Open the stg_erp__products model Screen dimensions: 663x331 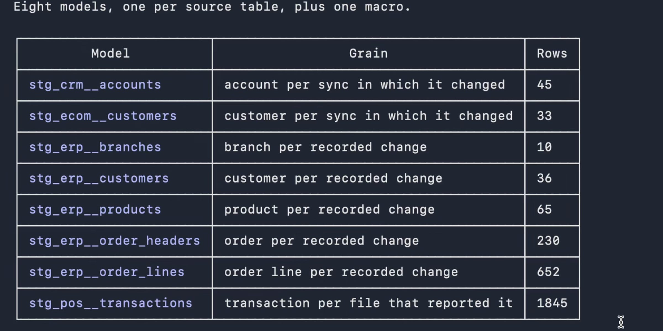click(95, 210)
